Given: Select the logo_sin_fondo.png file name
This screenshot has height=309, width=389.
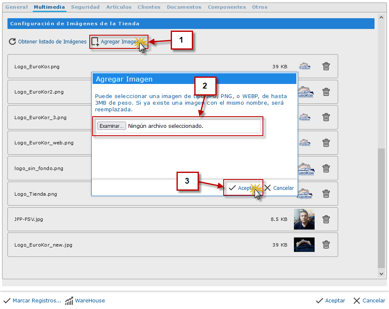Looking at the screenshot, I should 39,168.
